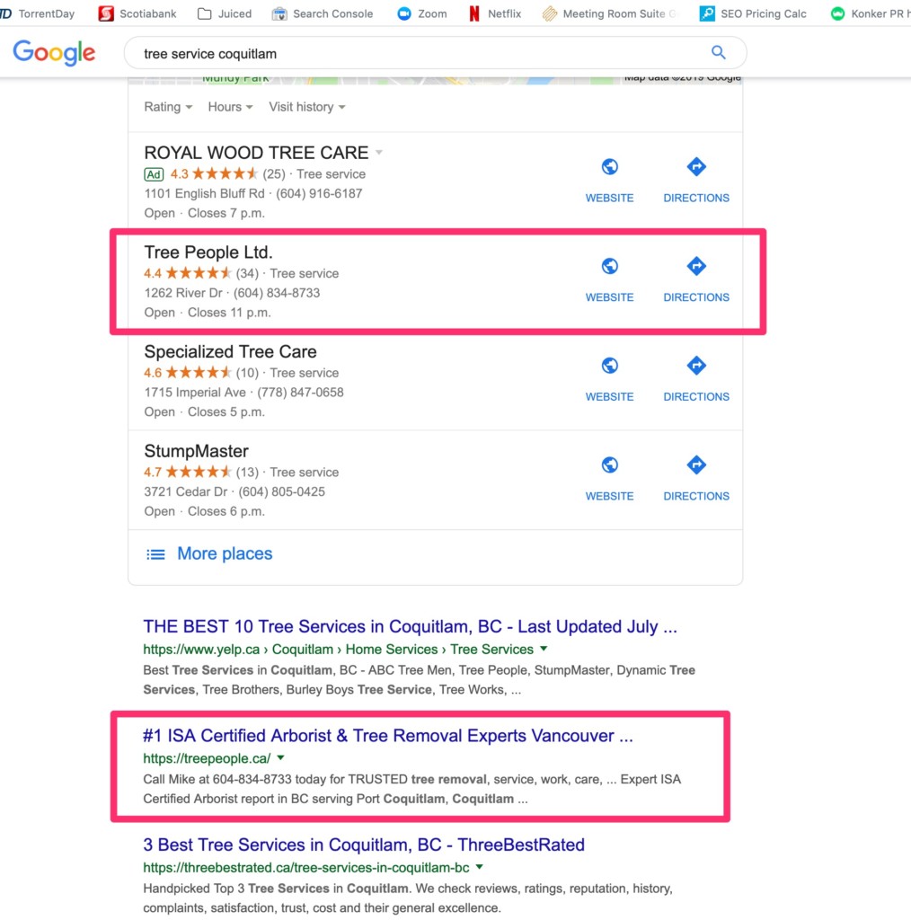Open the Specialized Tree Care listing

[230, 351]
